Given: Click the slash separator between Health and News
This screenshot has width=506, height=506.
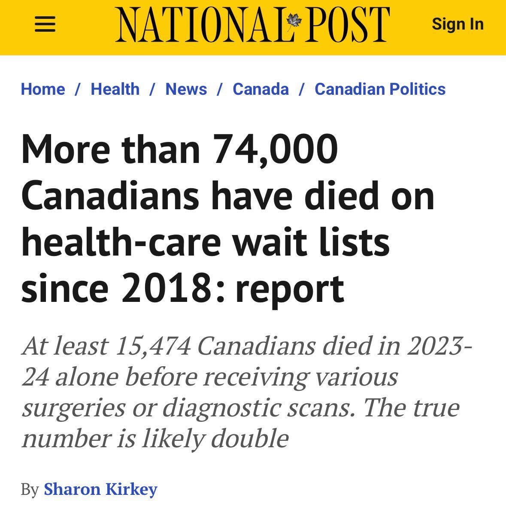Looking at the screenshot, I should tap(152, 89).
